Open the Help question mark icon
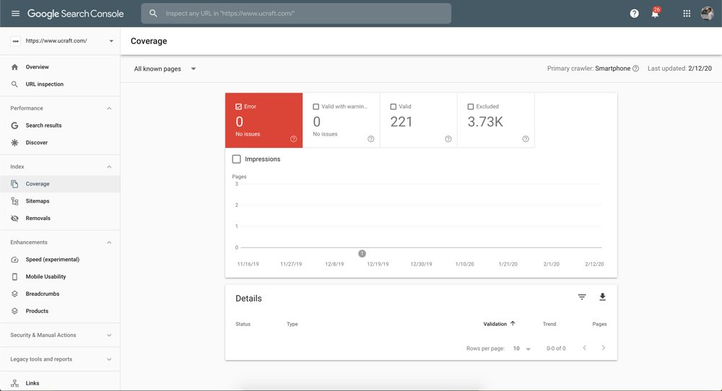This screenshot has width=722, height=391. (634, 13)
